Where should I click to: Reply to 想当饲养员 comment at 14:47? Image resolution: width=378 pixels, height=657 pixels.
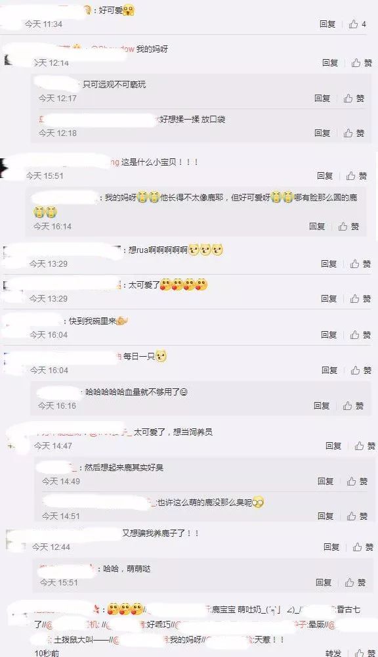click(x=333, y=446)
